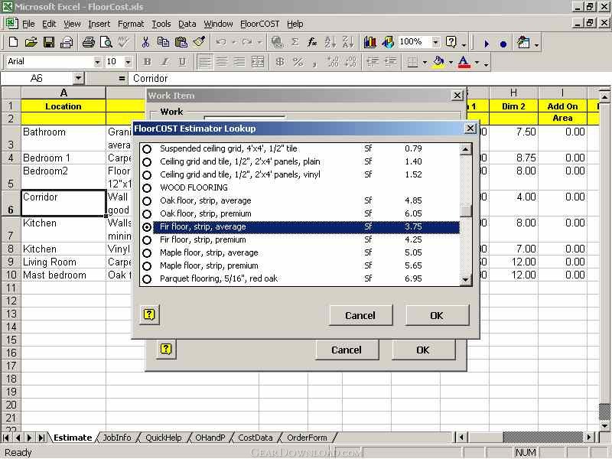The width and height of the screenshot is (612, 459).
Task: Select Parquet flooring red oak radio button
Action: point(147,278)
